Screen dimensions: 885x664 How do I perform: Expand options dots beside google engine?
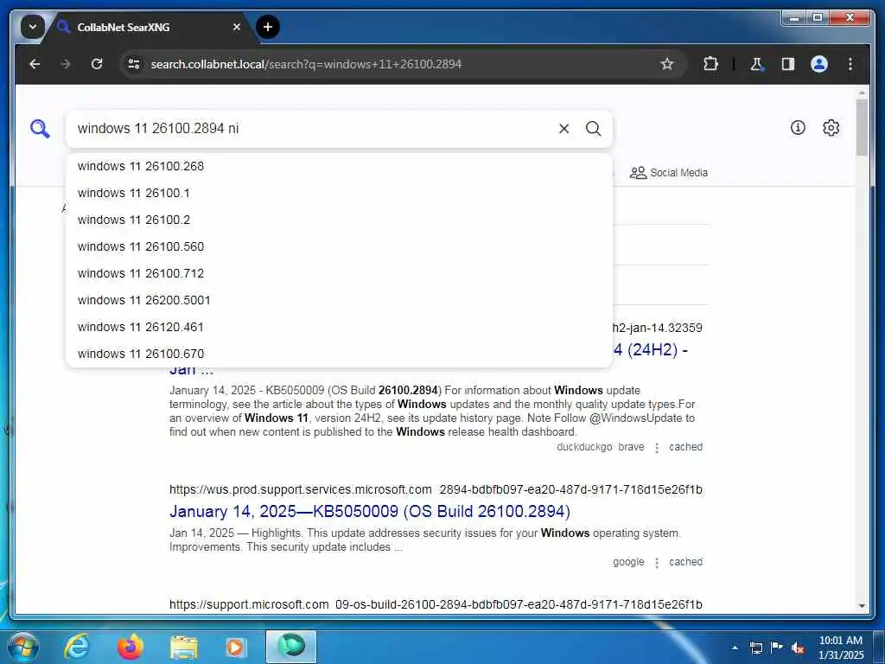coord(657,563)
